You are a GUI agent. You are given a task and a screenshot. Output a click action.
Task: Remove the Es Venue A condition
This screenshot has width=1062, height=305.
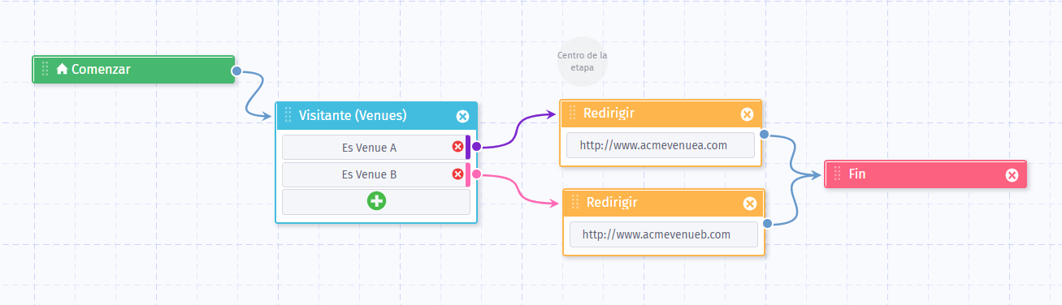click(457, 147)
